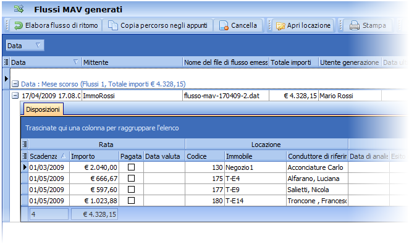This screenshot has width=409, height=244.
Task: Select amount cell € 2.040,00
Action: tap(94, 167)
